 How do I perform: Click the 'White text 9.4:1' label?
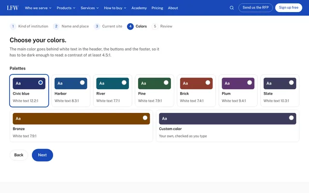coord(234,101)
